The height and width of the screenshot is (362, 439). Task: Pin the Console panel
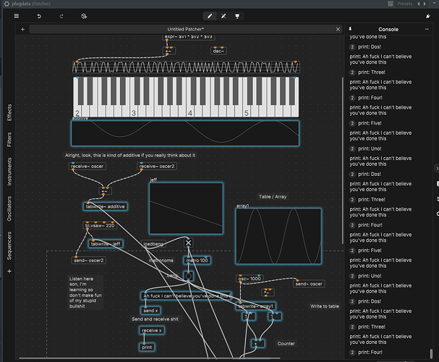click(350, 29)
